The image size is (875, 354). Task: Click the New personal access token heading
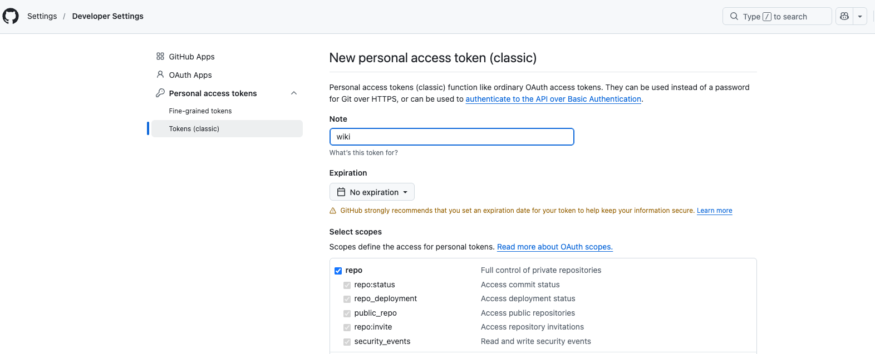(433, 58)
